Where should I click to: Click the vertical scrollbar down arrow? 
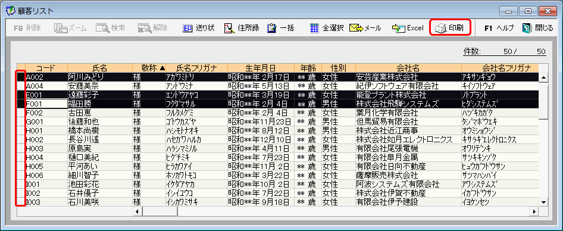tap(543, 202)
